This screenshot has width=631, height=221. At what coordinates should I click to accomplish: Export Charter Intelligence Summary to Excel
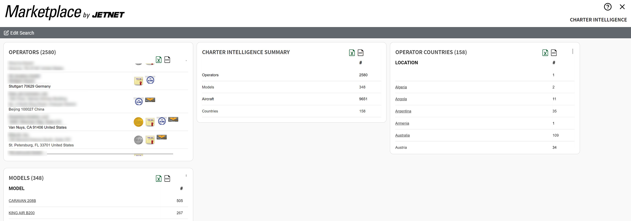[352, 53]
